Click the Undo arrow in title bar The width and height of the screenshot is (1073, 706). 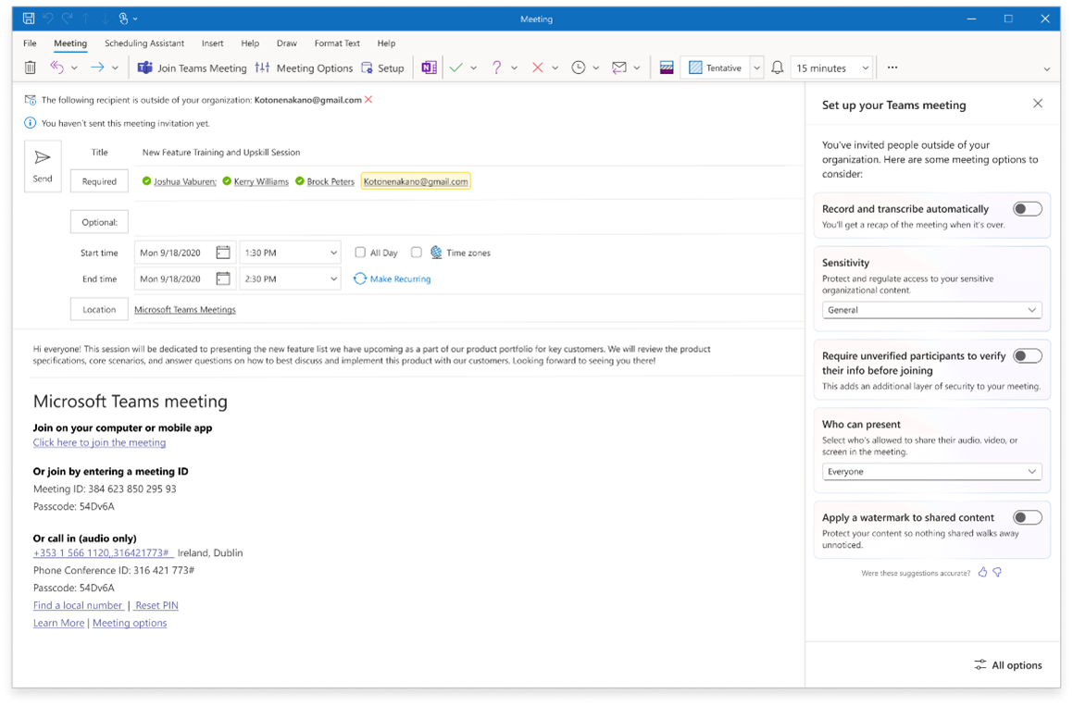48,19
